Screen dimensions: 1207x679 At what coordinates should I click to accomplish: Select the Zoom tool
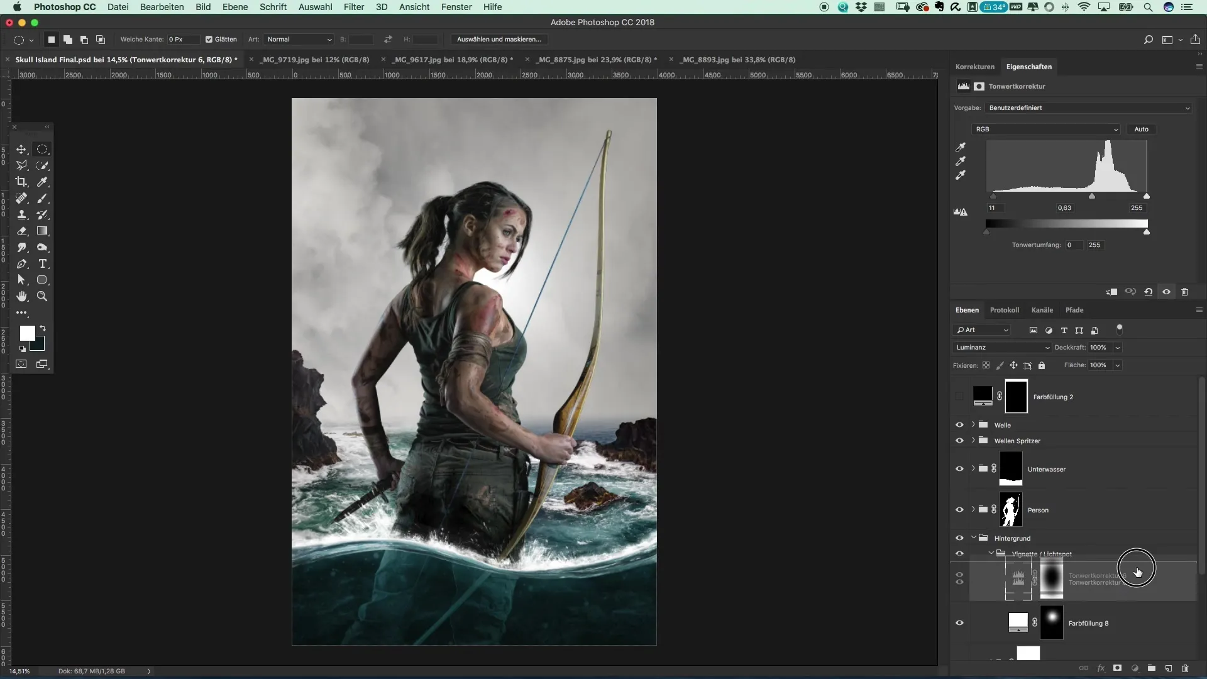[42, 296]
